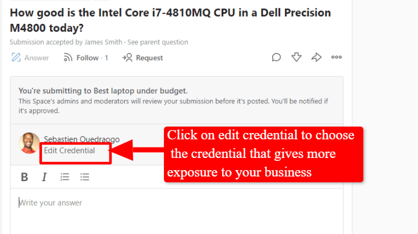This screenshot has width=418, height=234.
Task: Click the Sebastien Ouedraogo author name
Action: 81,139
